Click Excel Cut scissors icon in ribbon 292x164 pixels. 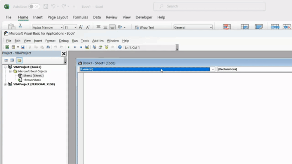tap(20, 26)
